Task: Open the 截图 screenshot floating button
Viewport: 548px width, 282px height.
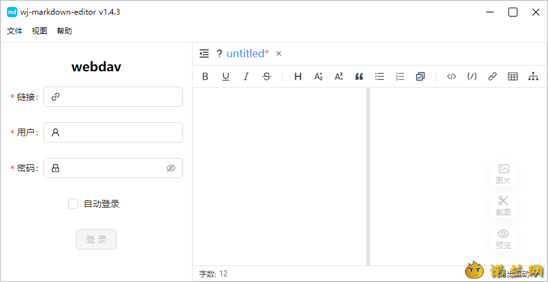Action: pyautogui.click(x=503, y=206)
